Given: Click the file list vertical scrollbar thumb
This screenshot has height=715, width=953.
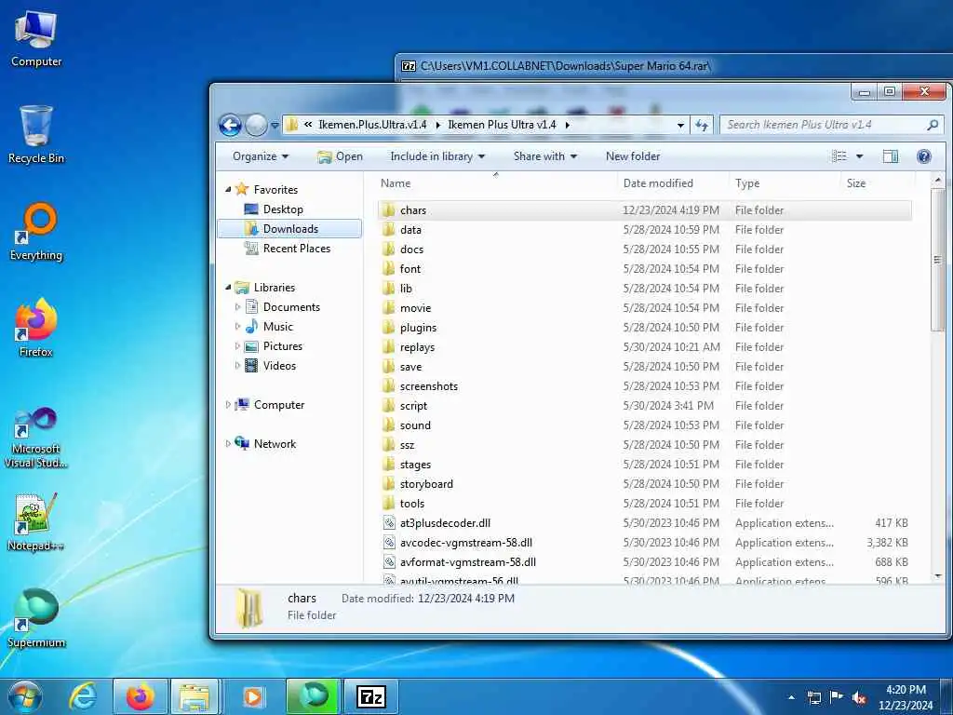Looking at the screenshot, I should 937,260.
